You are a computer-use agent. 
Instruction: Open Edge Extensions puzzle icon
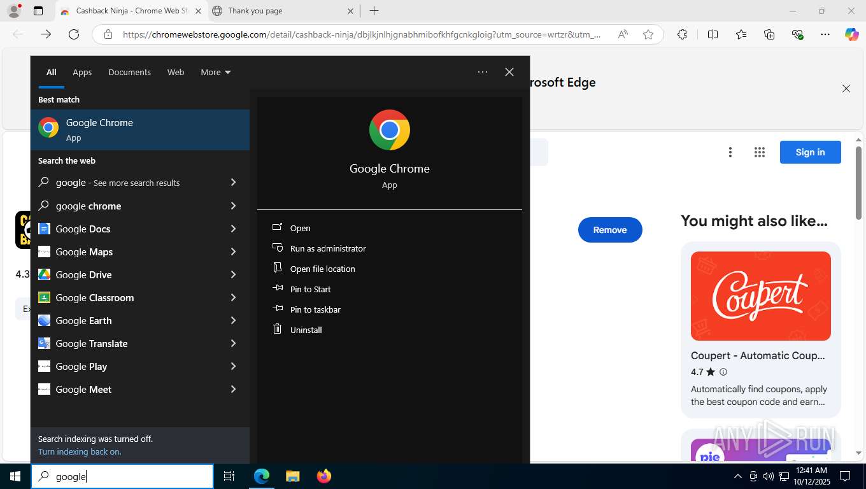(x=682, y=34)
